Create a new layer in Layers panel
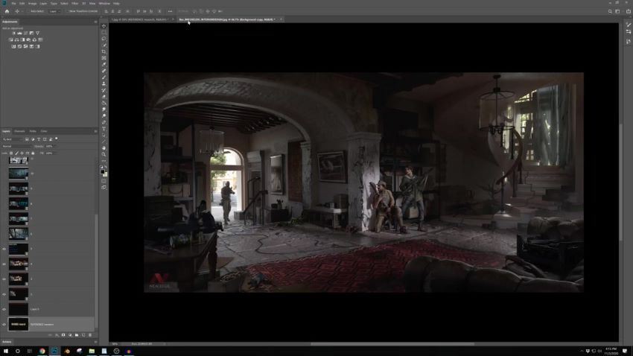This screenshot has width=633, height=356. coord(83,335)
